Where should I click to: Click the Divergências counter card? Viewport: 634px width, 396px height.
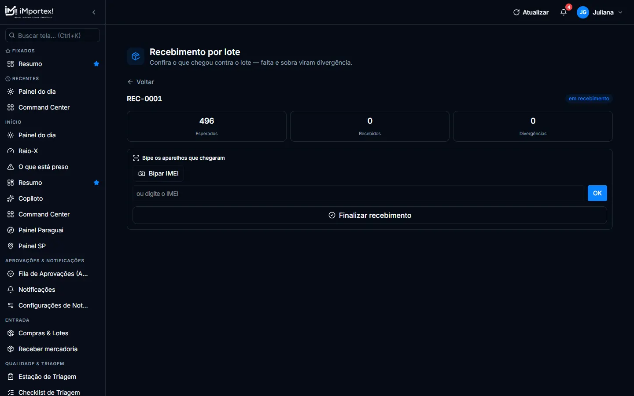click(533, 126)
